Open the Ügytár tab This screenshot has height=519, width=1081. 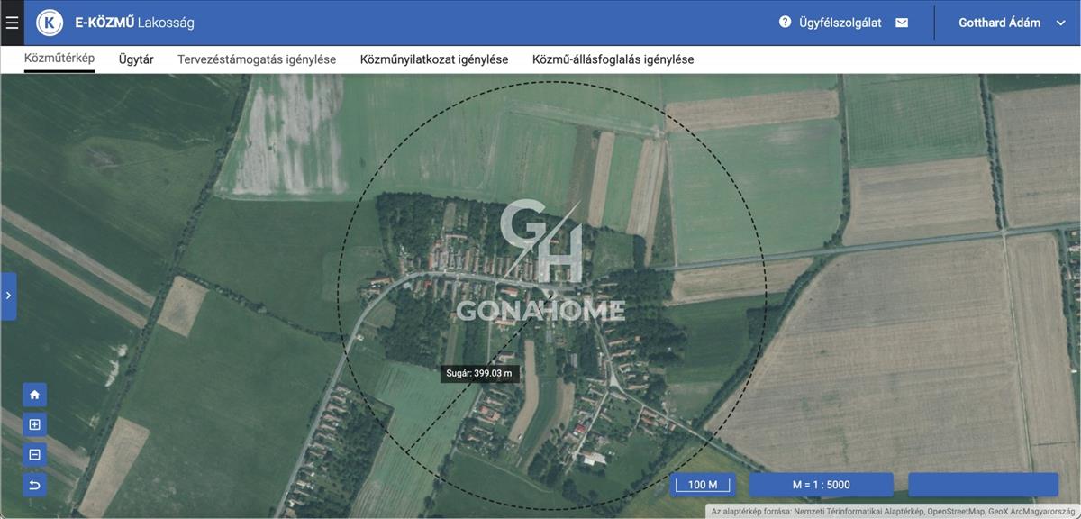click(136, 59)
